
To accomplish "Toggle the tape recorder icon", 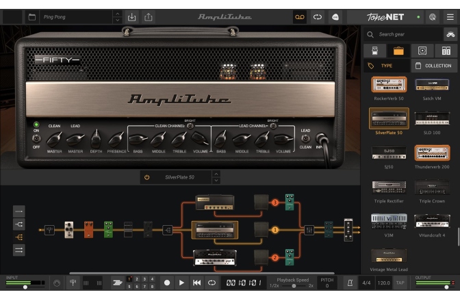I will pyautogui.click(x=300, y=17).
